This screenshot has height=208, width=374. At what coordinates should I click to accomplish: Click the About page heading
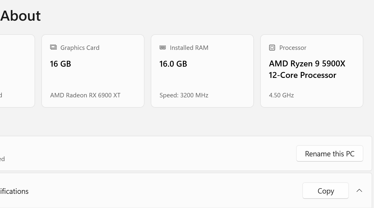[20, 16]
